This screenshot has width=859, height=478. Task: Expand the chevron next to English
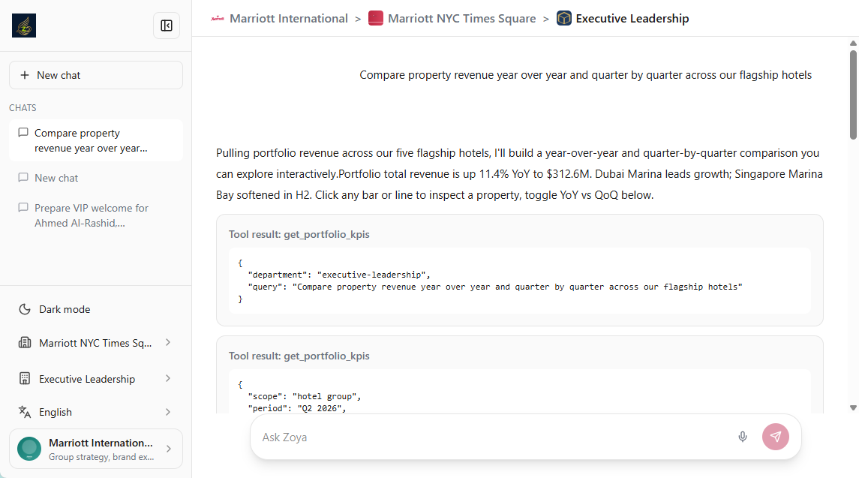[168, 412]
